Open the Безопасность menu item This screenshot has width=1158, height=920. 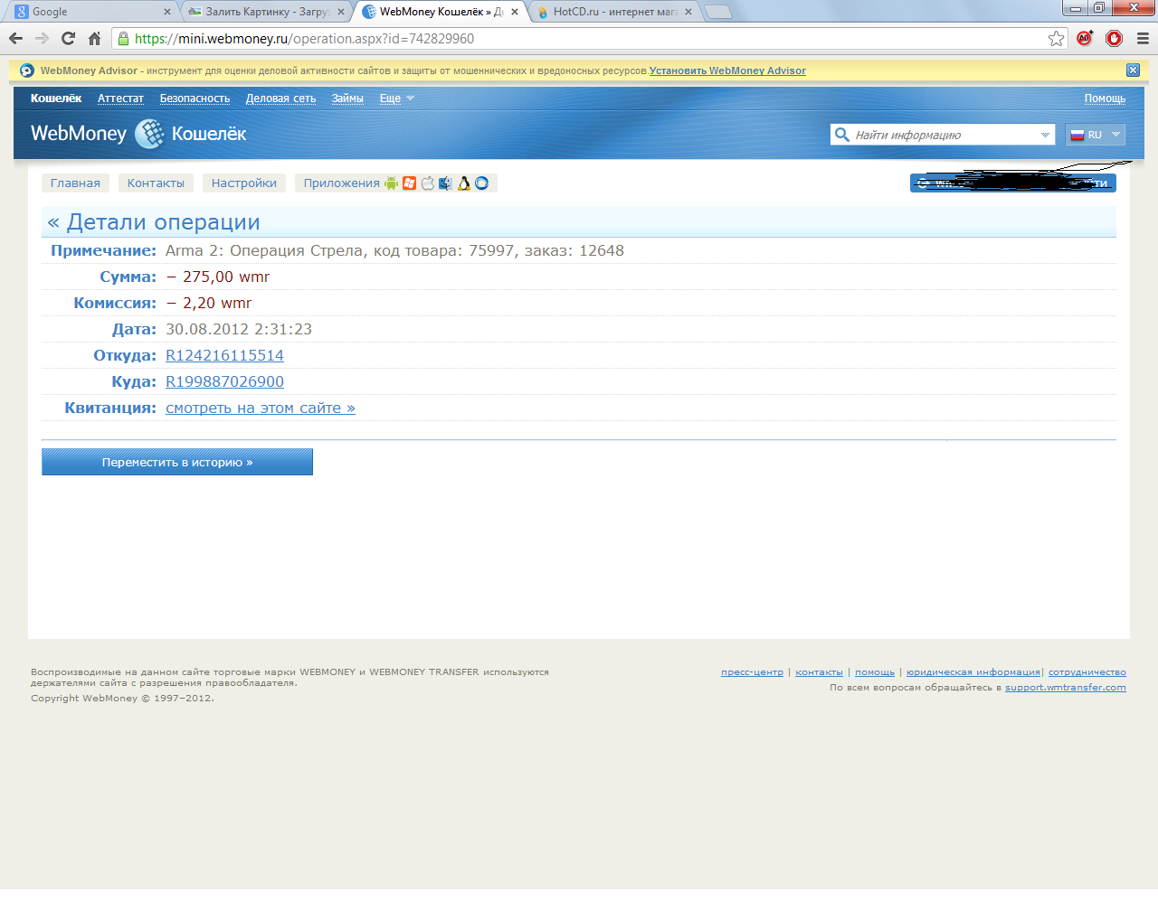pyautogui.click(x=195, y=99)
